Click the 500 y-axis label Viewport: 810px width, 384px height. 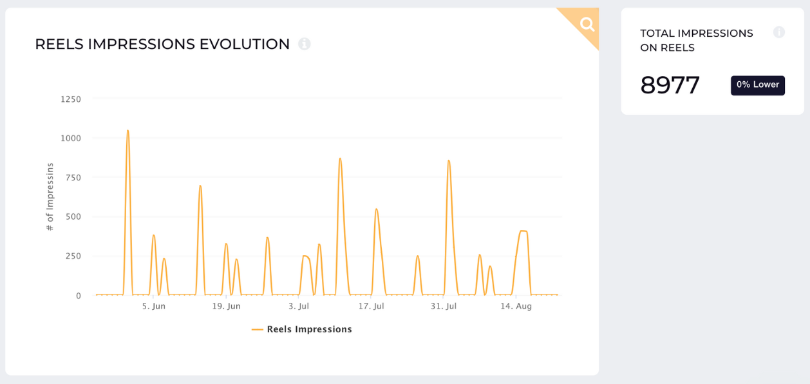click(74, 217)
